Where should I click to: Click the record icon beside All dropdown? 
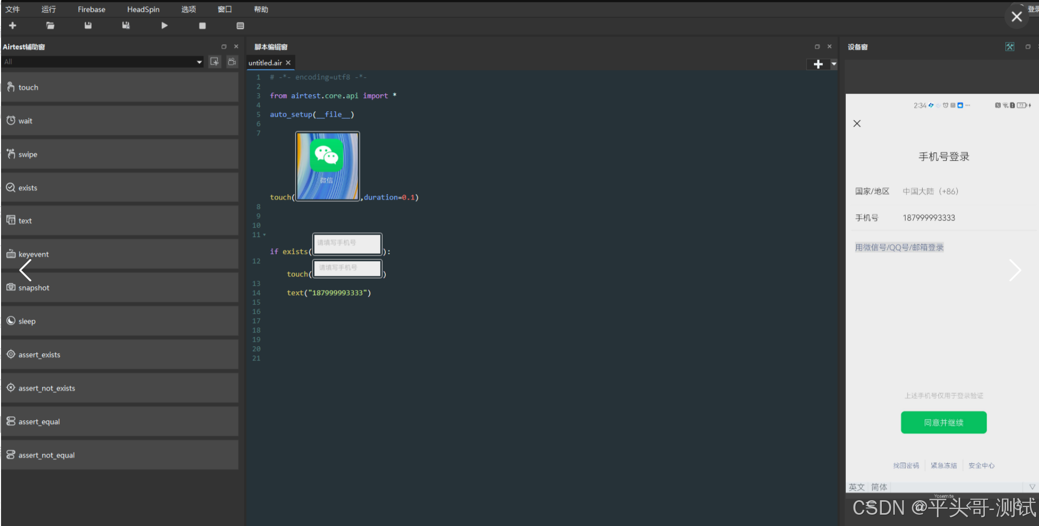click(x=215, y=62)
